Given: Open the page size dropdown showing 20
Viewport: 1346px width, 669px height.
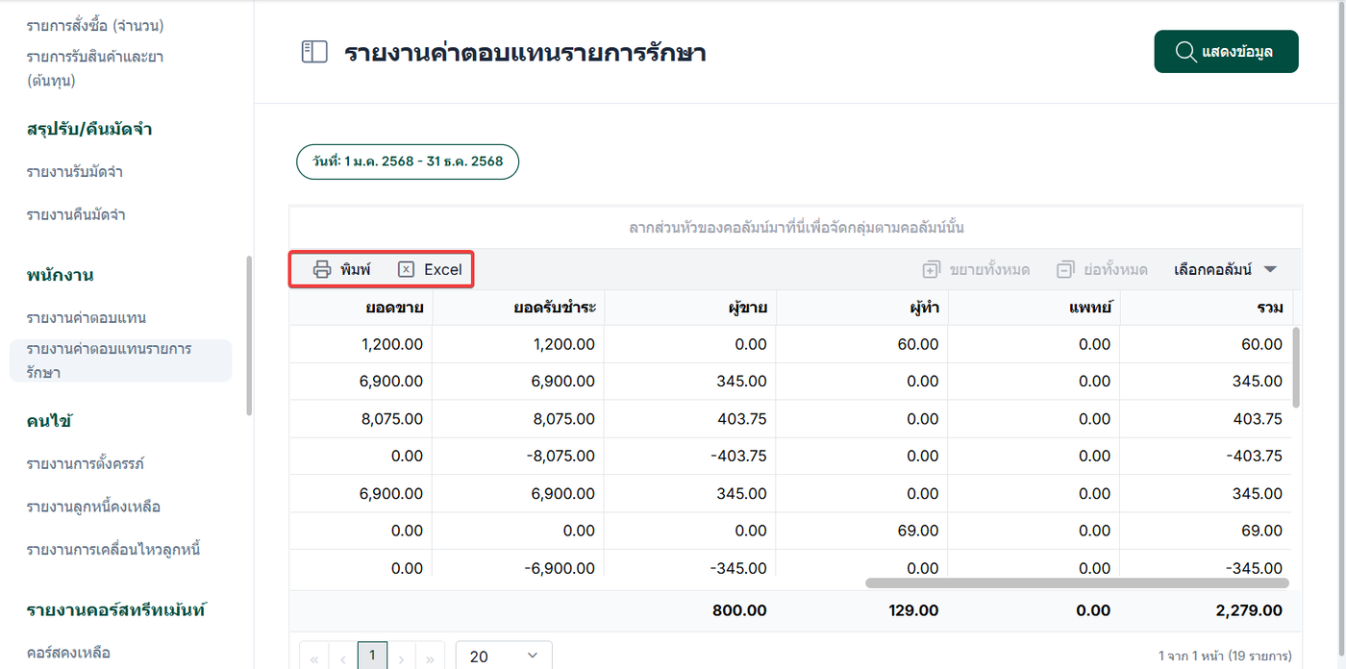Looking at the screenshot, I should click(503, 657).
